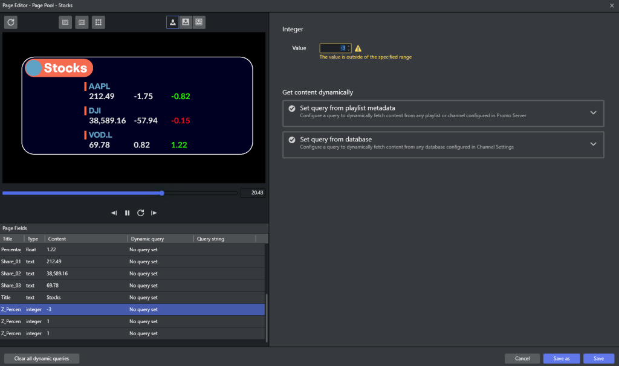Click the refresh preview icon in the top toolbar
This screenshot has width=619, height=366.
click(x=11, y=22)
